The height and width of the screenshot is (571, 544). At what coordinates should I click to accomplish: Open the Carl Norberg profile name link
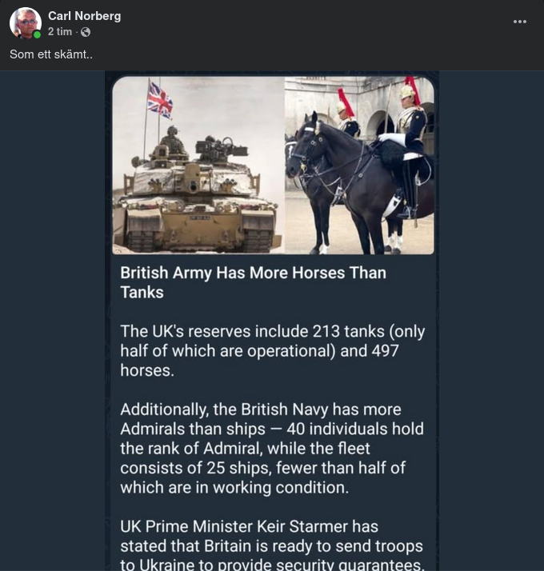click(x=84, y=16)
